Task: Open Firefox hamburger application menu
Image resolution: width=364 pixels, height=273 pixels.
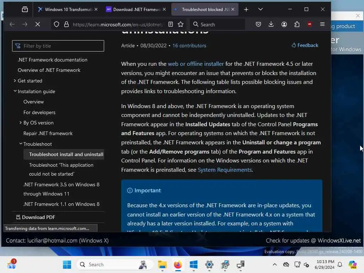Action: (x=322, y=24)
